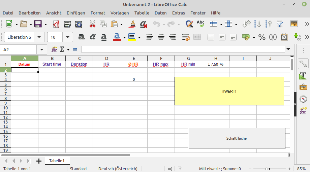Open Find & Replace magnifier icon
This screenshot has width=310, height=172.
point(189,24)
